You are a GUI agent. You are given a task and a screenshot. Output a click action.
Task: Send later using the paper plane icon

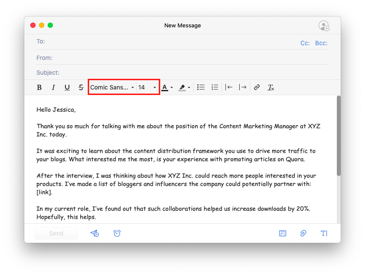click(x=95, y=233)
